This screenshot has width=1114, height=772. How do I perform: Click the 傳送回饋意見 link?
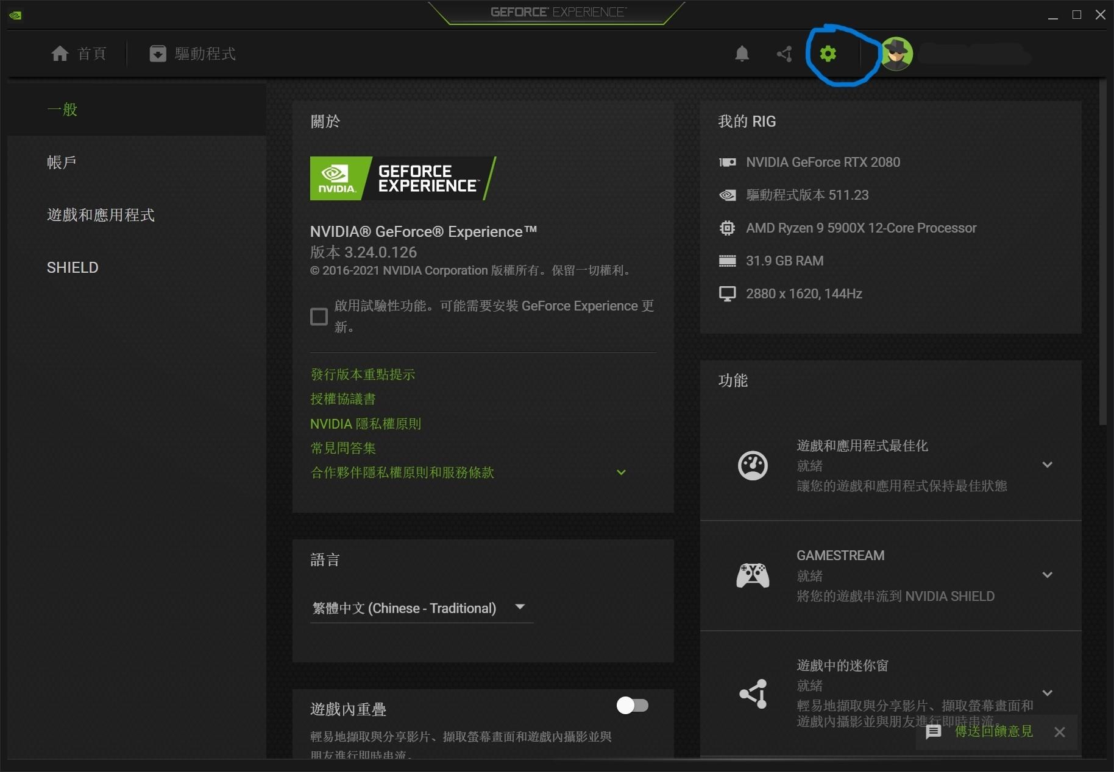[994, 731]
